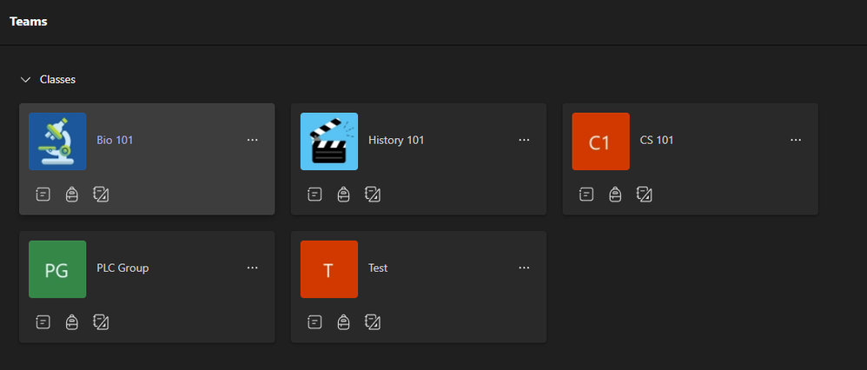Open History 101 Classwork backpack icon
Screen dimensions: 867x370
(343, 195)
